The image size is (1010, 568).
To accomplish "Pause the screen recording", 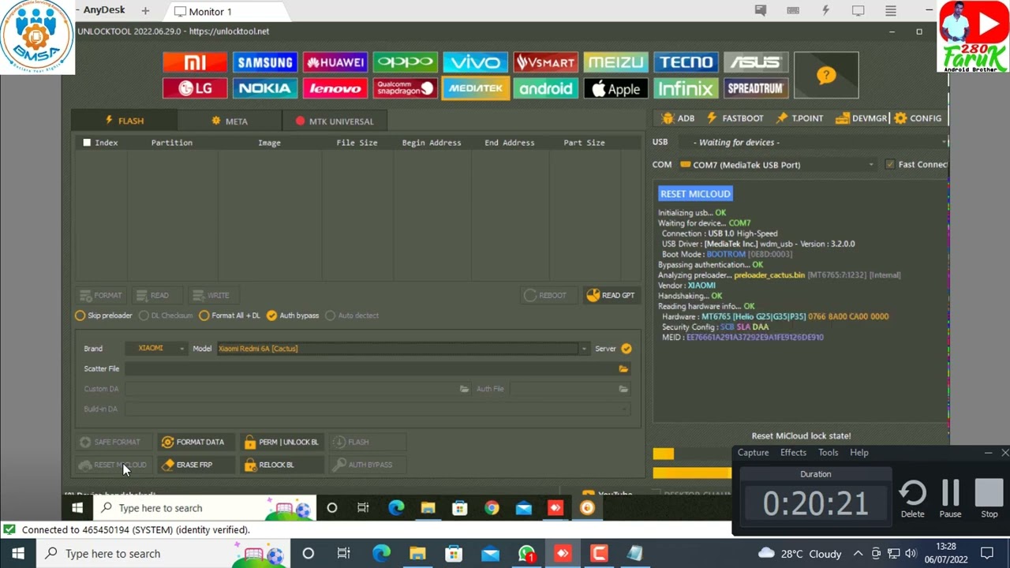I will point(950,499).
